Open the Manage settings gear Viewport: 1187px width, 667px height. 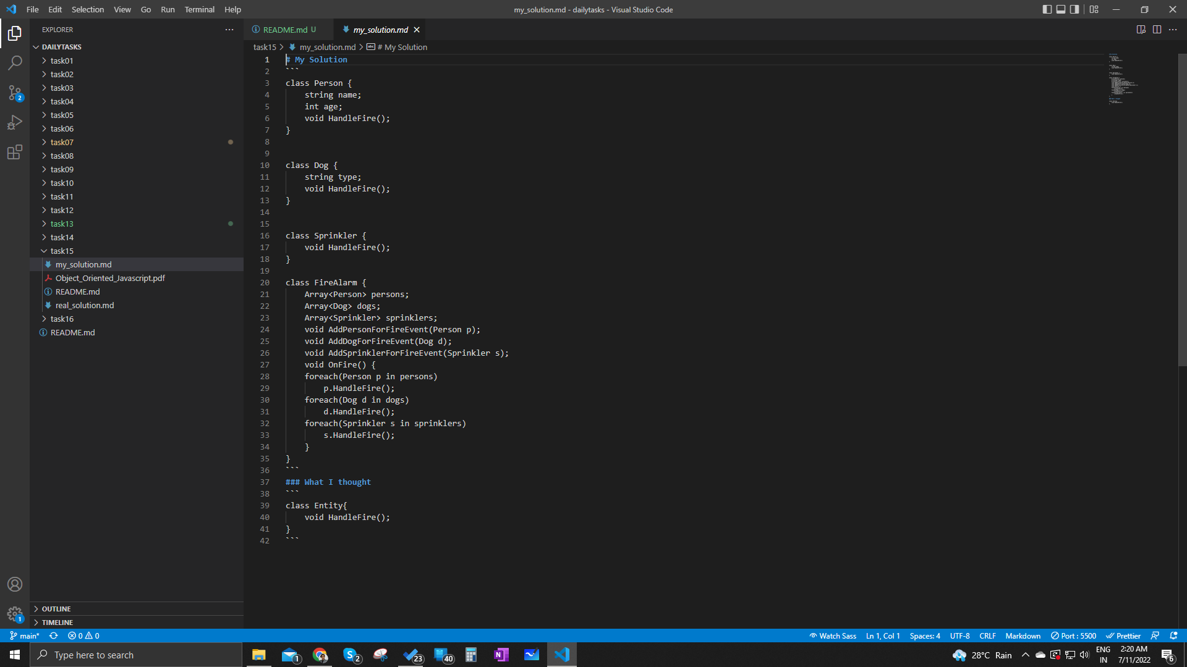[x=15, y=614]
